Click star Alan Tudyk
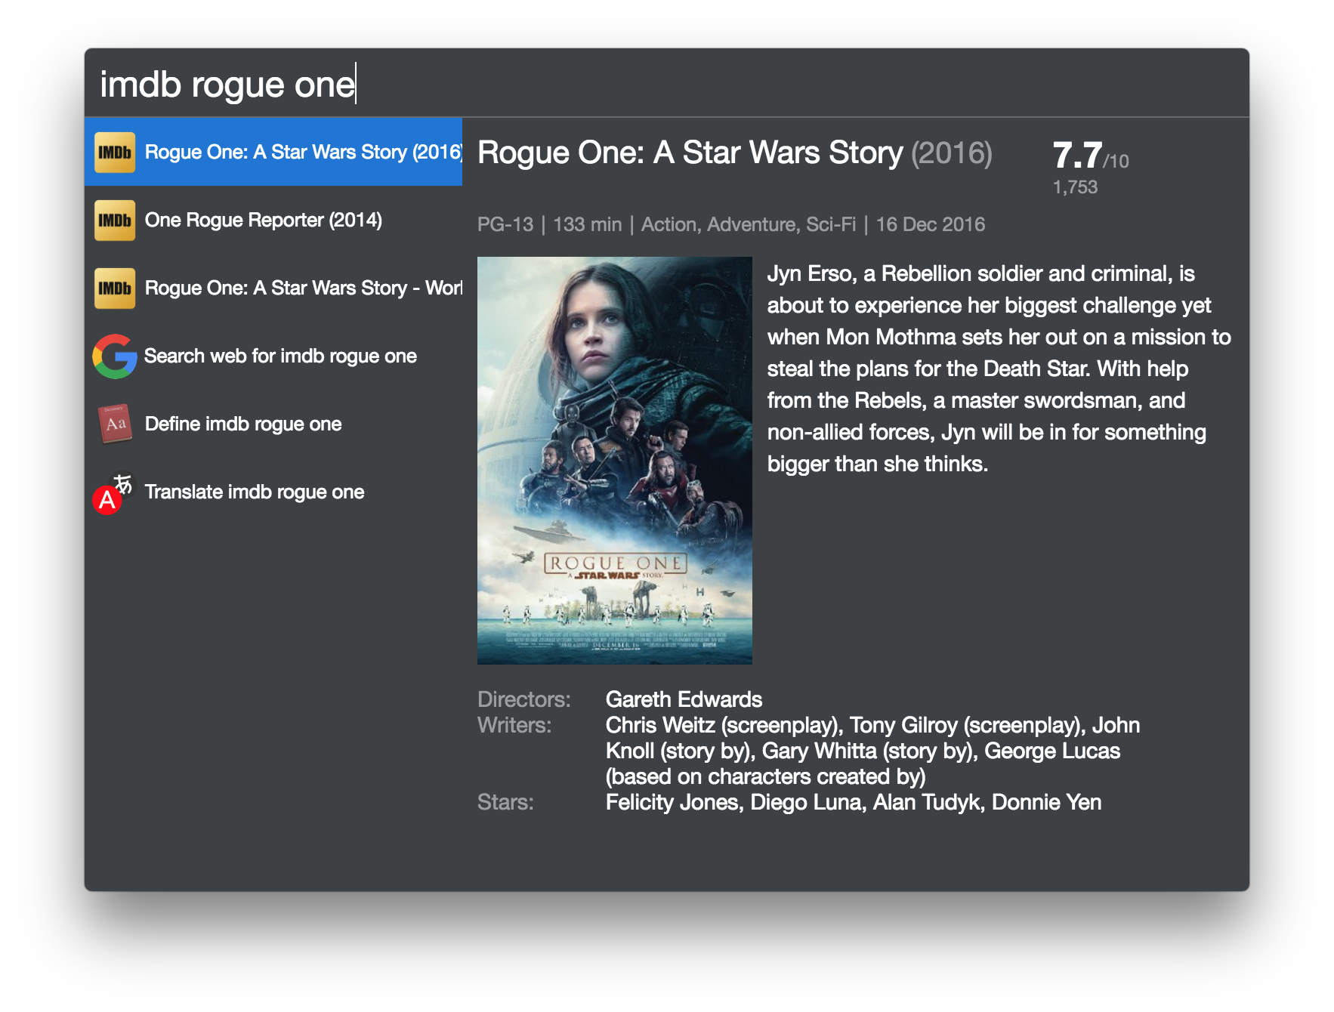This screenshot has height=1012, width=1334. [927, 802]
